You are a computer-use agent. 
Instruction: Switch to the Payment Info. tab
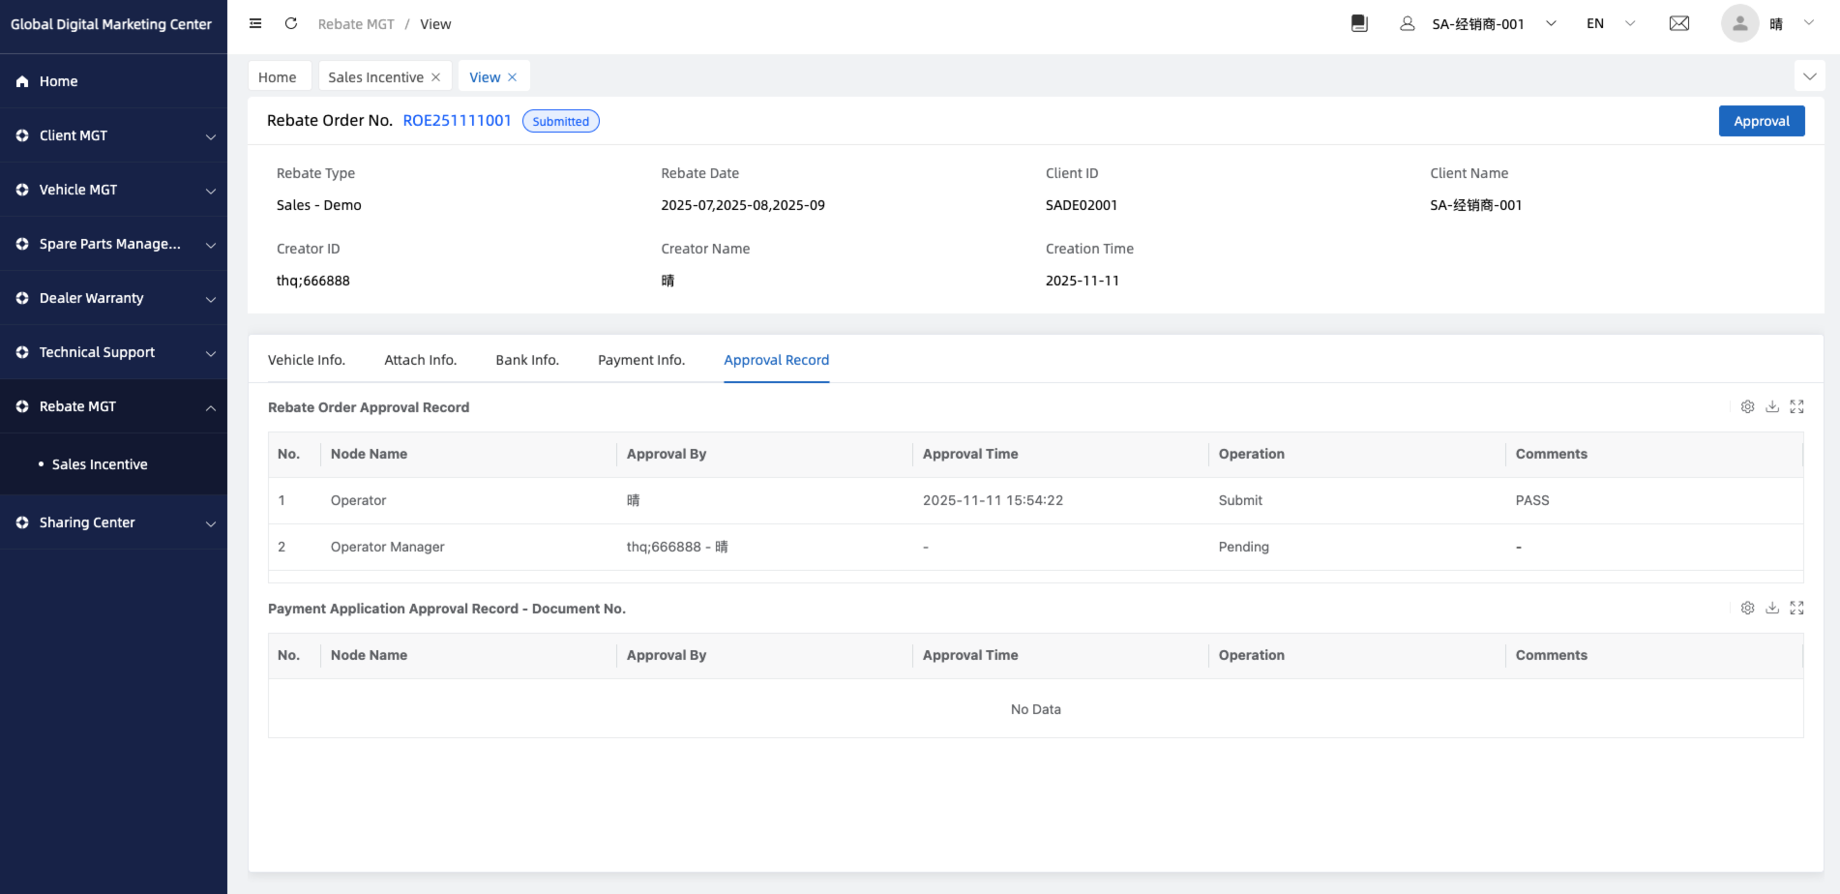(640, 360)
